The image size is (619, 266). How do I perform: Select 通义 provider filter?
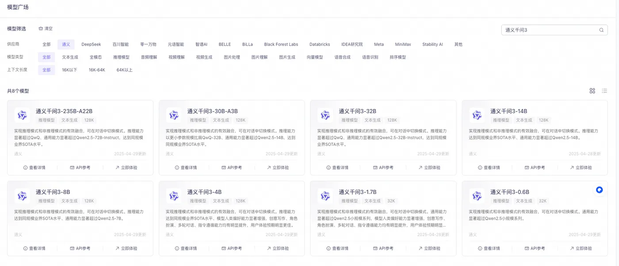(x=66, y=44)
